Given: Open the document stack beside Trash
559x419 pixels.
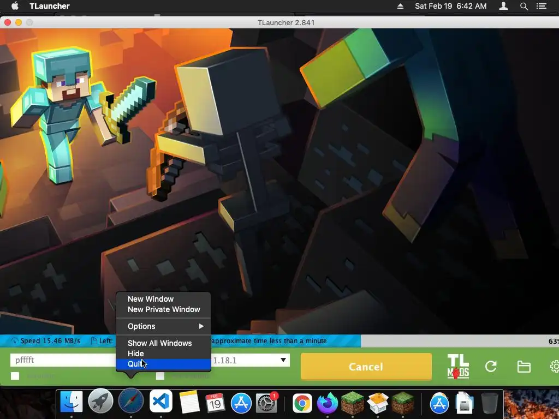Looking at the screenshot, I should click(465, 403).
